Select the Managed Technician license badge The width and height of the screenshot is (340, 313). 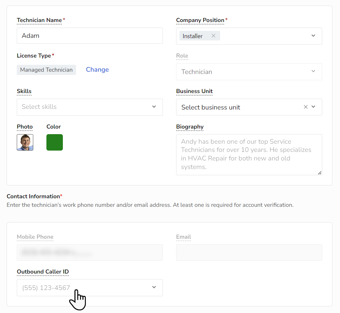(x=46, y=70)
